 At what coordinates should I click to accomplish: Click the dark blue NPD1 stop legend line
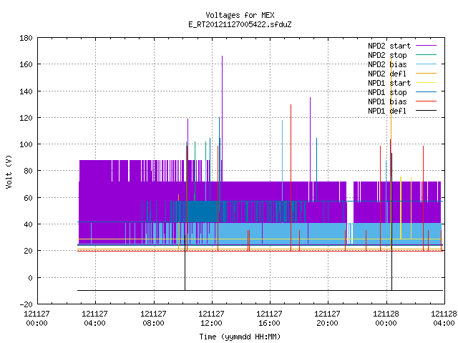[x=426, y=92]
